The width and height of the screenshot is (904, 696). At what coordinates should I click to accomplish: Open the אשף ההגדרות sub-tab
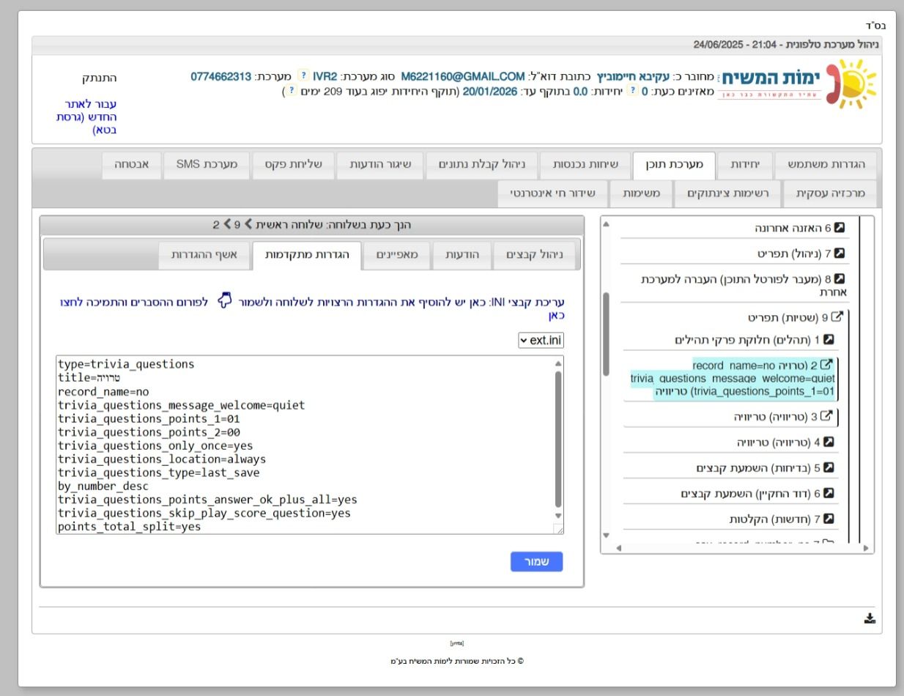click(x=204, y=254)
